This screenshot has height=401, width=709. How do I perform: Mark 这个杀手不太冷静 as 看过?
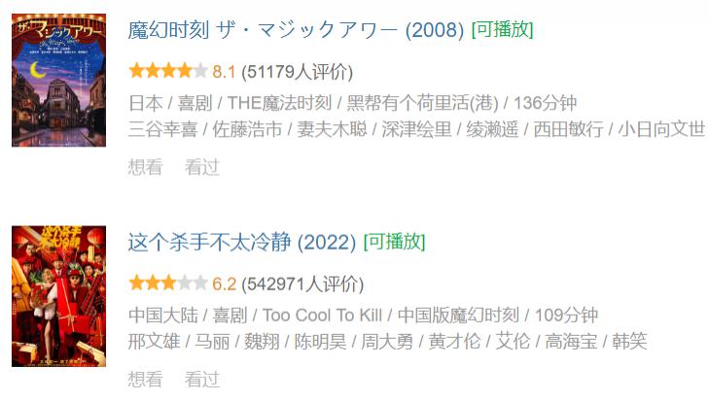pos(202,379)
